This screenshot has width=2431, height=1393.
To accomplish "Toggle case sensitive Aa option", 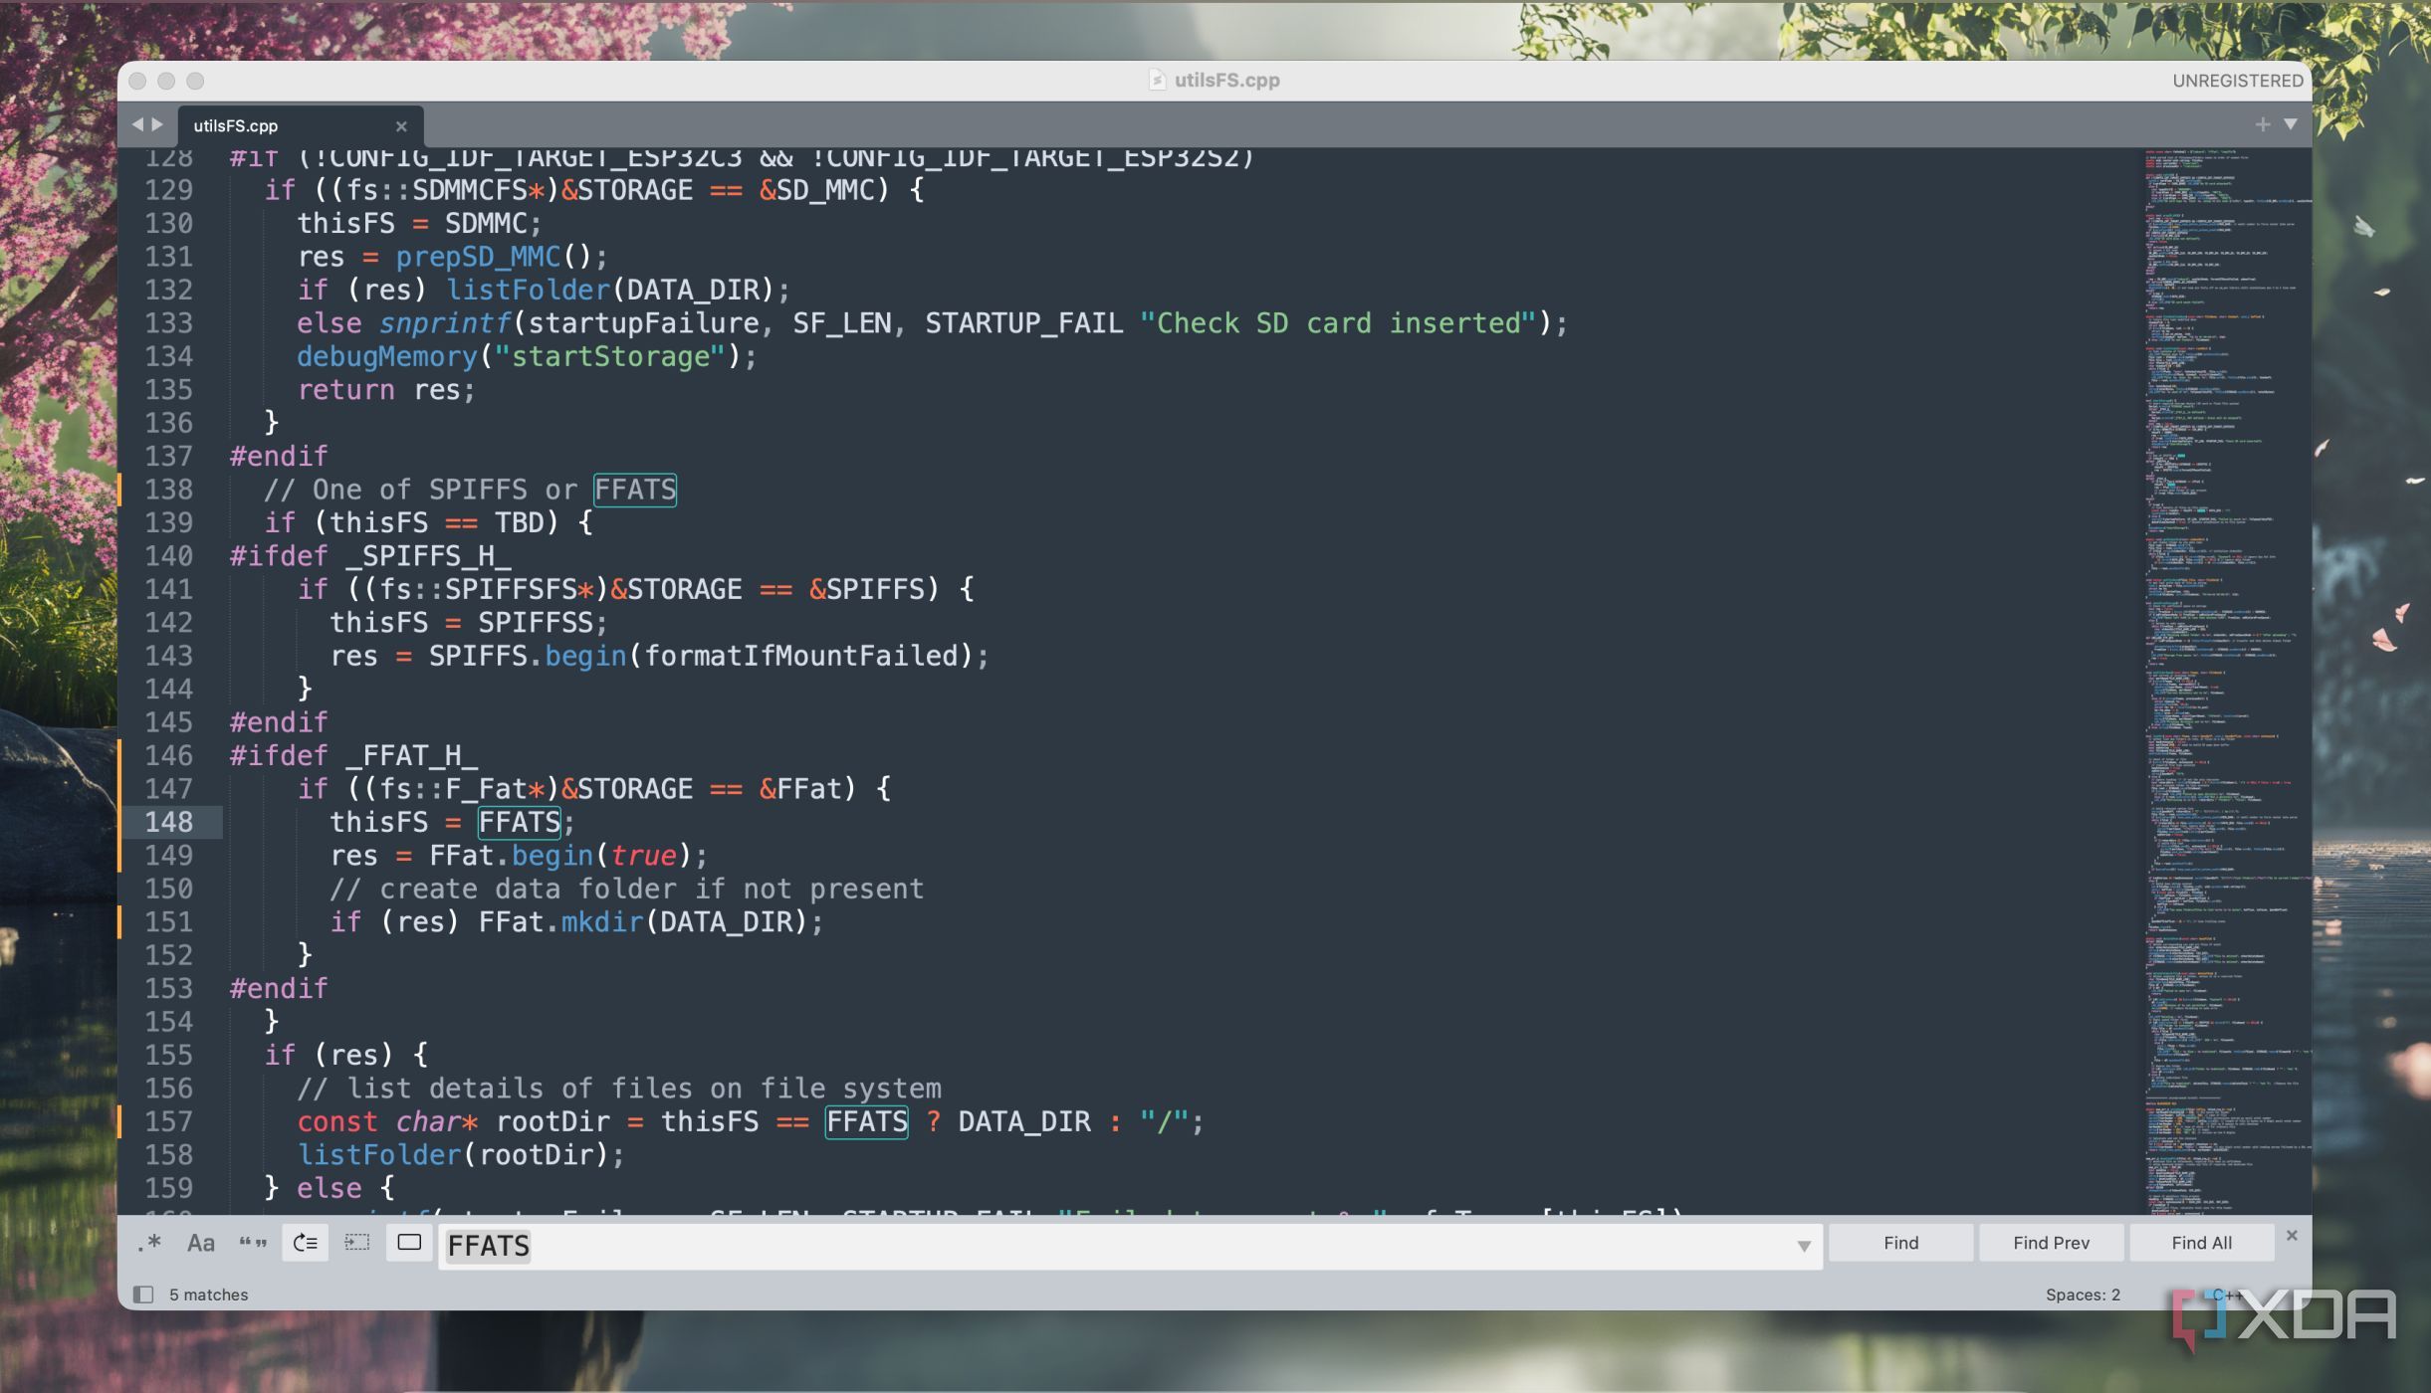I will pos(201,1243).
